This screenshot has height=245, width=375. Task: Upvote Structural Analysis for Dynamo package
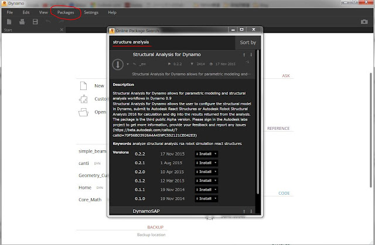244,55
